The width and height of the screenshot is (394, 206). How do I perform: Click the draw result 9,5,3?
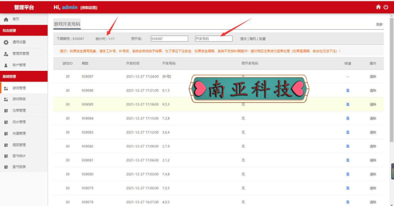(x=166, y=104)
